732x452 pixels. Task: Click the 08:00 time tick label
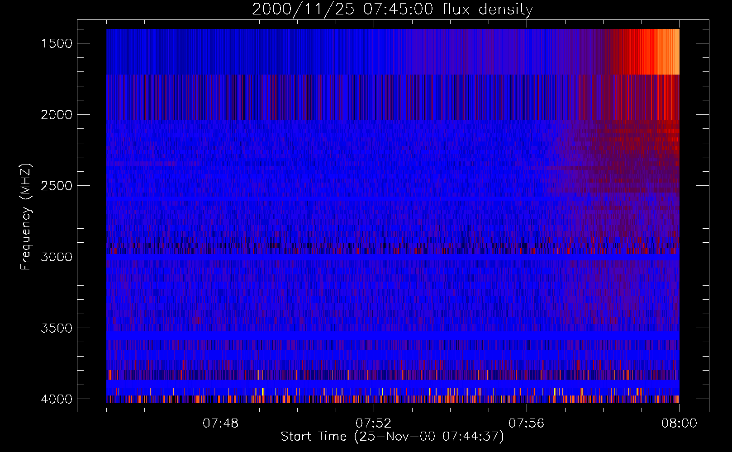[679, 424]
